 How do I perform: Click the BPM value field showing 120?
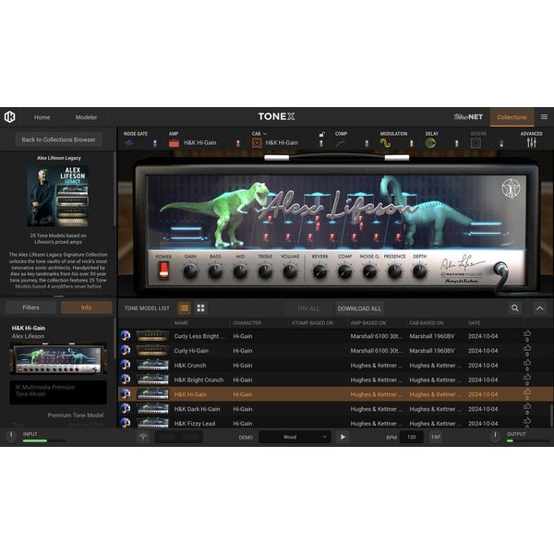click(411, 437)
